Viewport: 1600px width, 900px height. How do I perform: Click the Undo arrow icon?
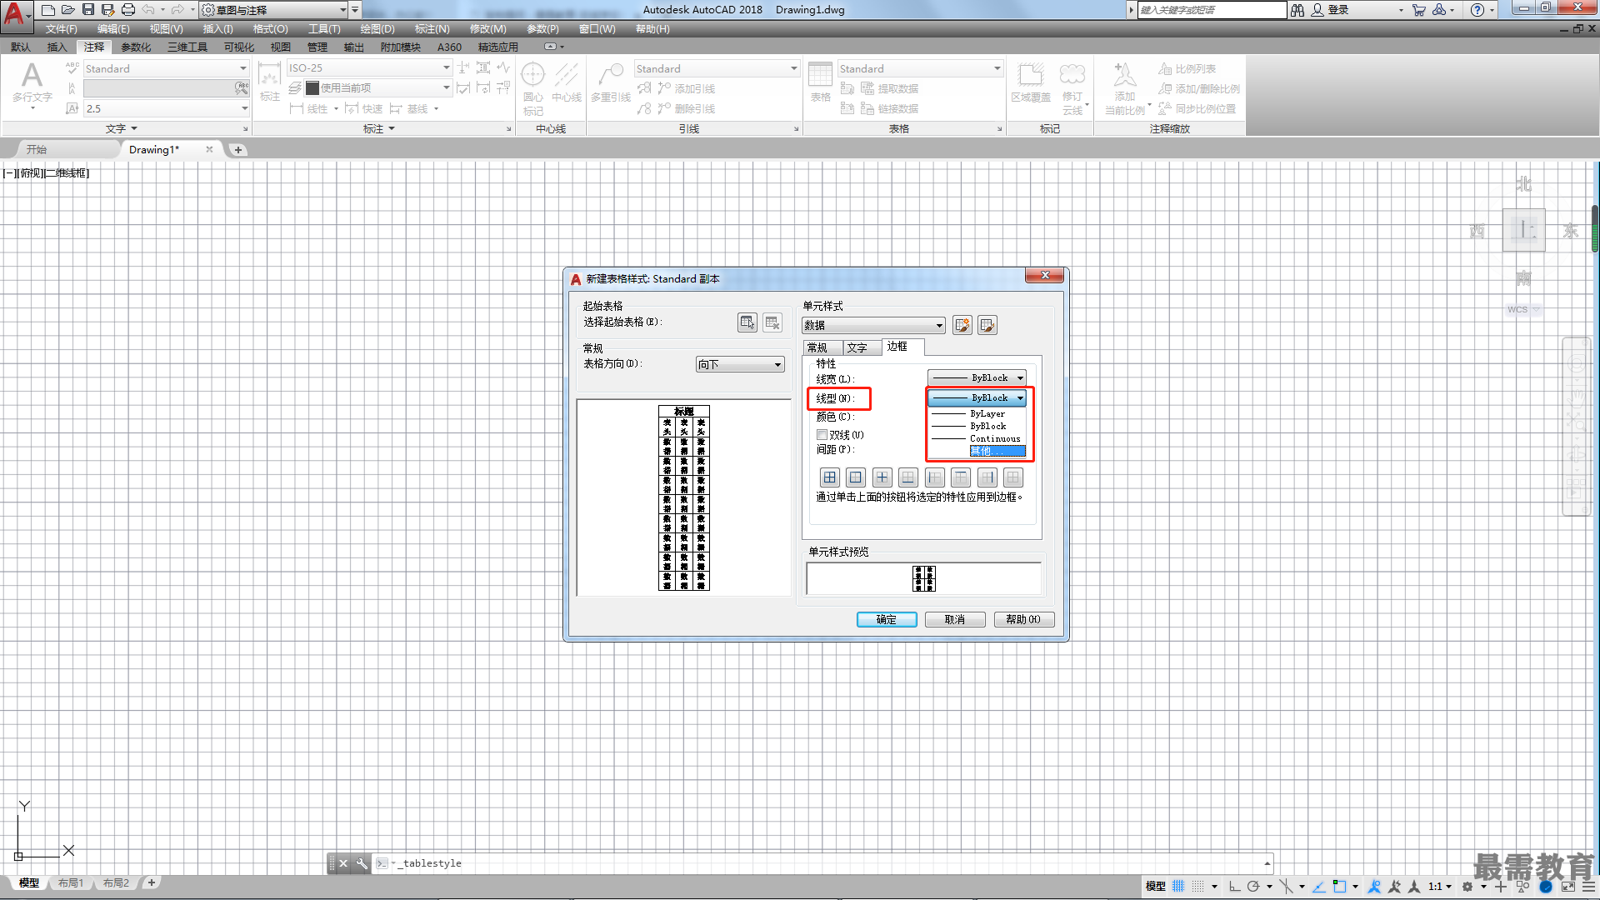click(x=148, y=10)
